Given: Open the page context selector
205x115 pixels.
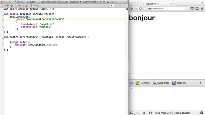Looking at the screenshot, I should coord(183,113).
